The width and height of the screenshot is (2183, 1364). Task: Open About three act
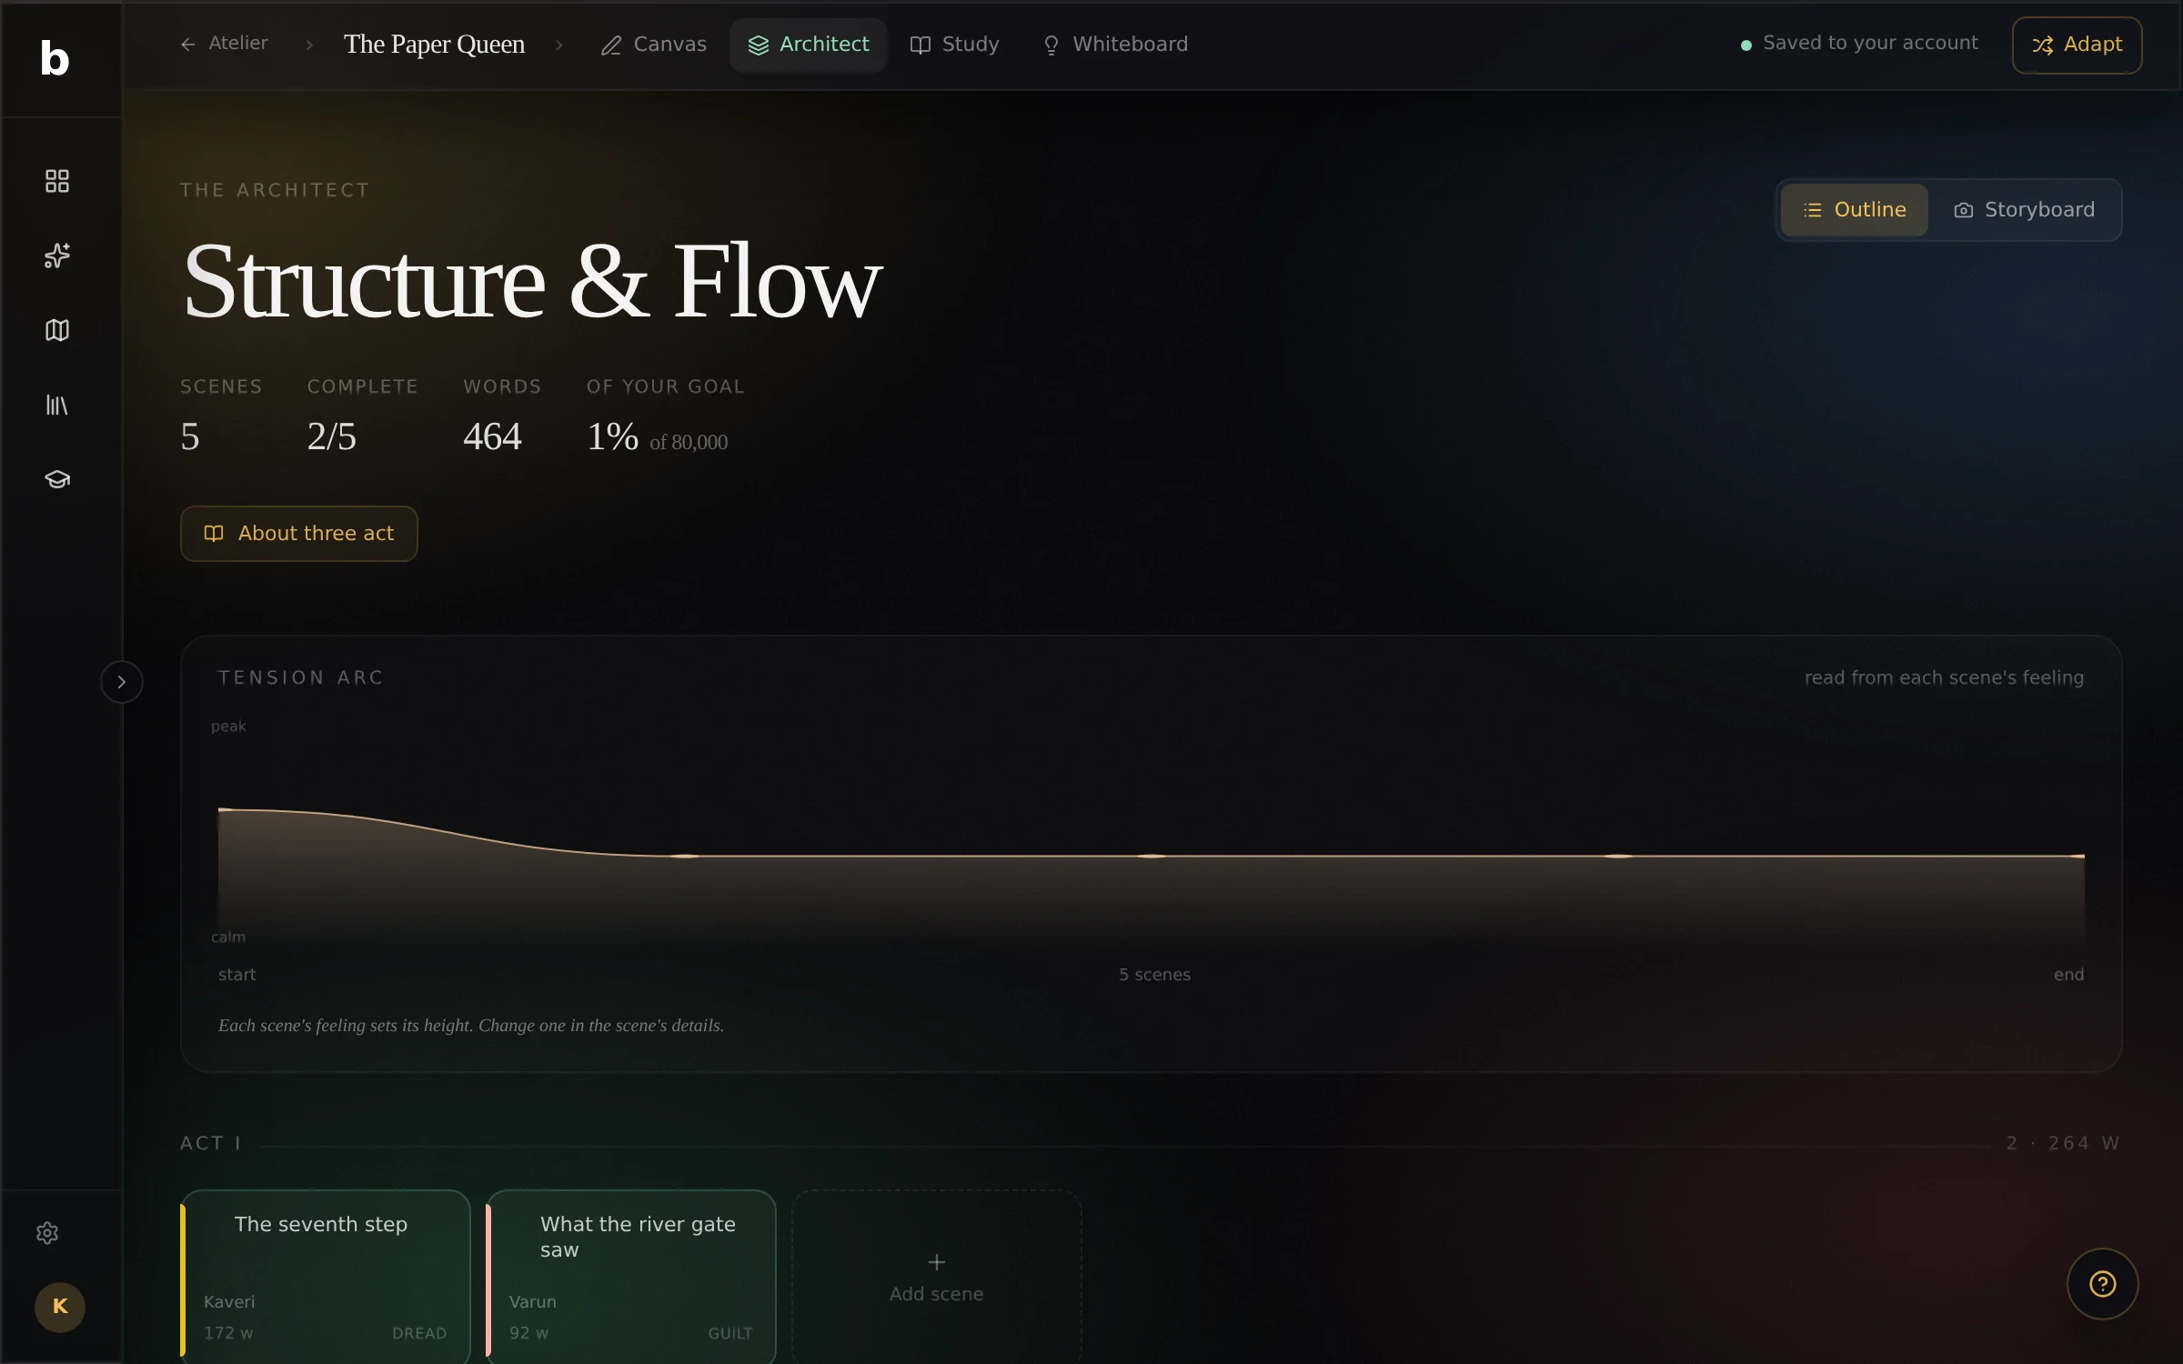point(298,534)
